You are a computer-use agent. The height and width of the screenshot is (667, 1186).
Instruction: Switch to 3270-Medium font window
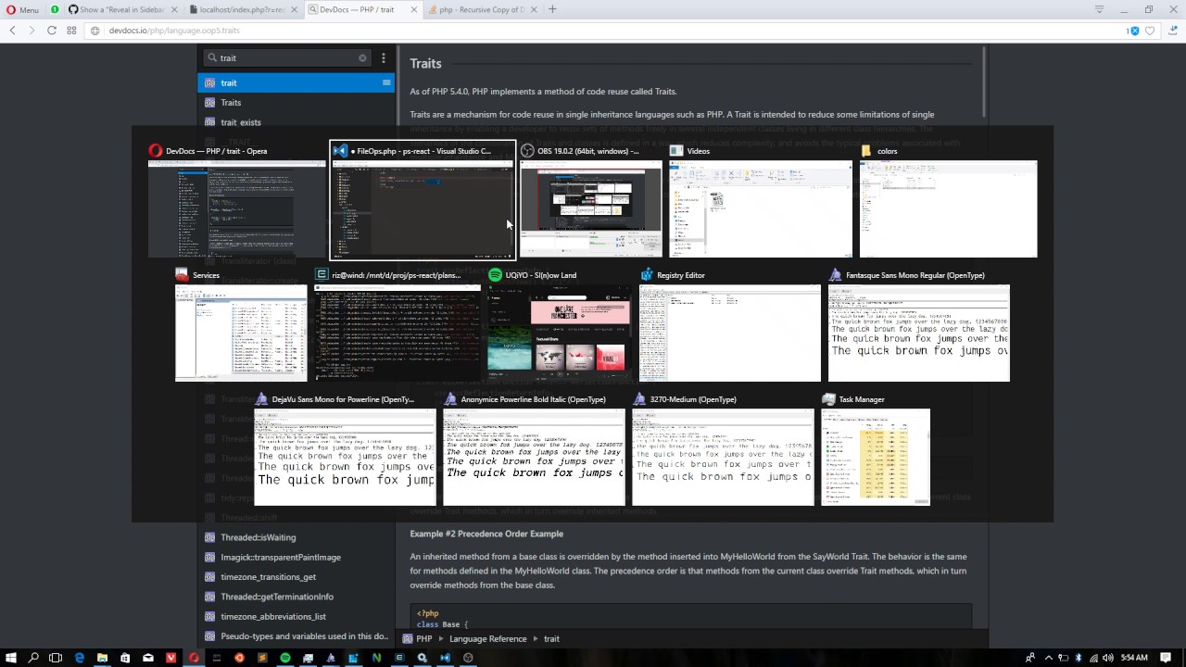pyautogui.click(x=723, y=448)
